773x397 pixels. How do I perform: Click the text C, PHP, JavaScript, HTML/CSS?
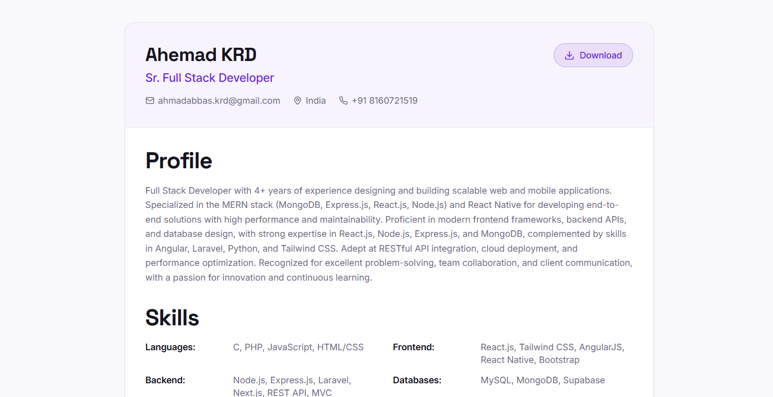coord(298,347)
